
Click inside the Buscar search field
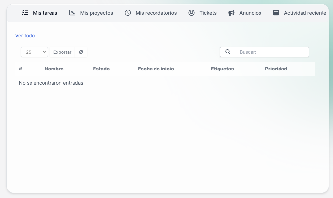pos(272,52)
